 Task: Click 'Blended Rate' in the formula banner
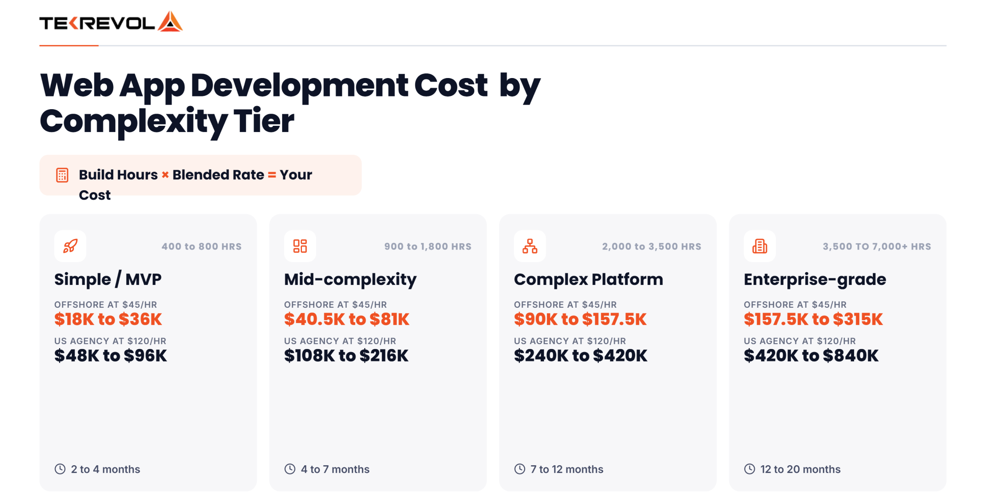tap(218, 175)
